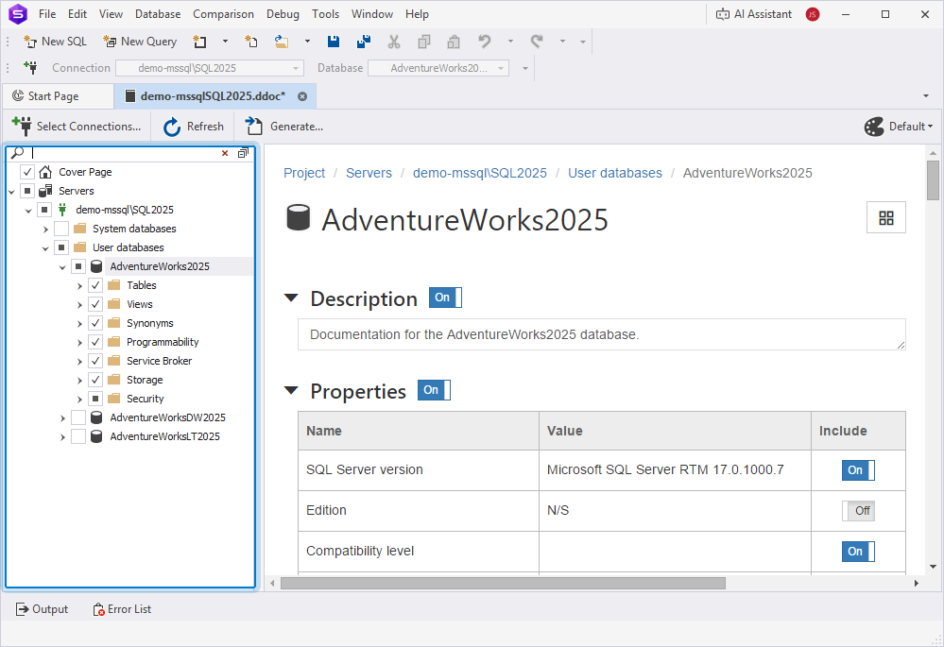Click the new connection plug icon
This screenshot has width=944, height=647.
point(30,67)
